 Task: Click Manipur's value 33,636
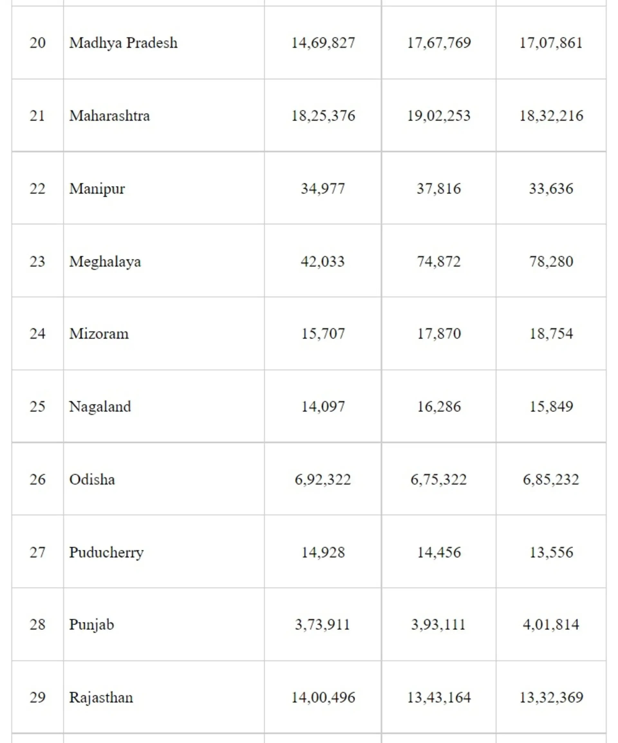tap(551, 189)
